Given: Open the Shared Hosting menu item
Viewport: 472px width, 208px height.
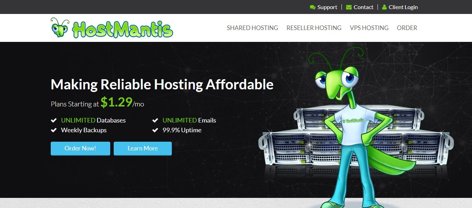Looking at the screenshot, I should [x=252, y=28].
